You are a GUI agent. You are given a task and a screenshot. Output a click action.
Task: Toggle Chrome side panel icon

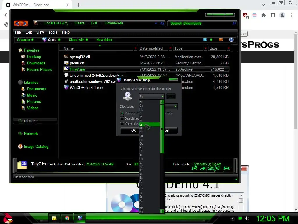pos(273,15)
